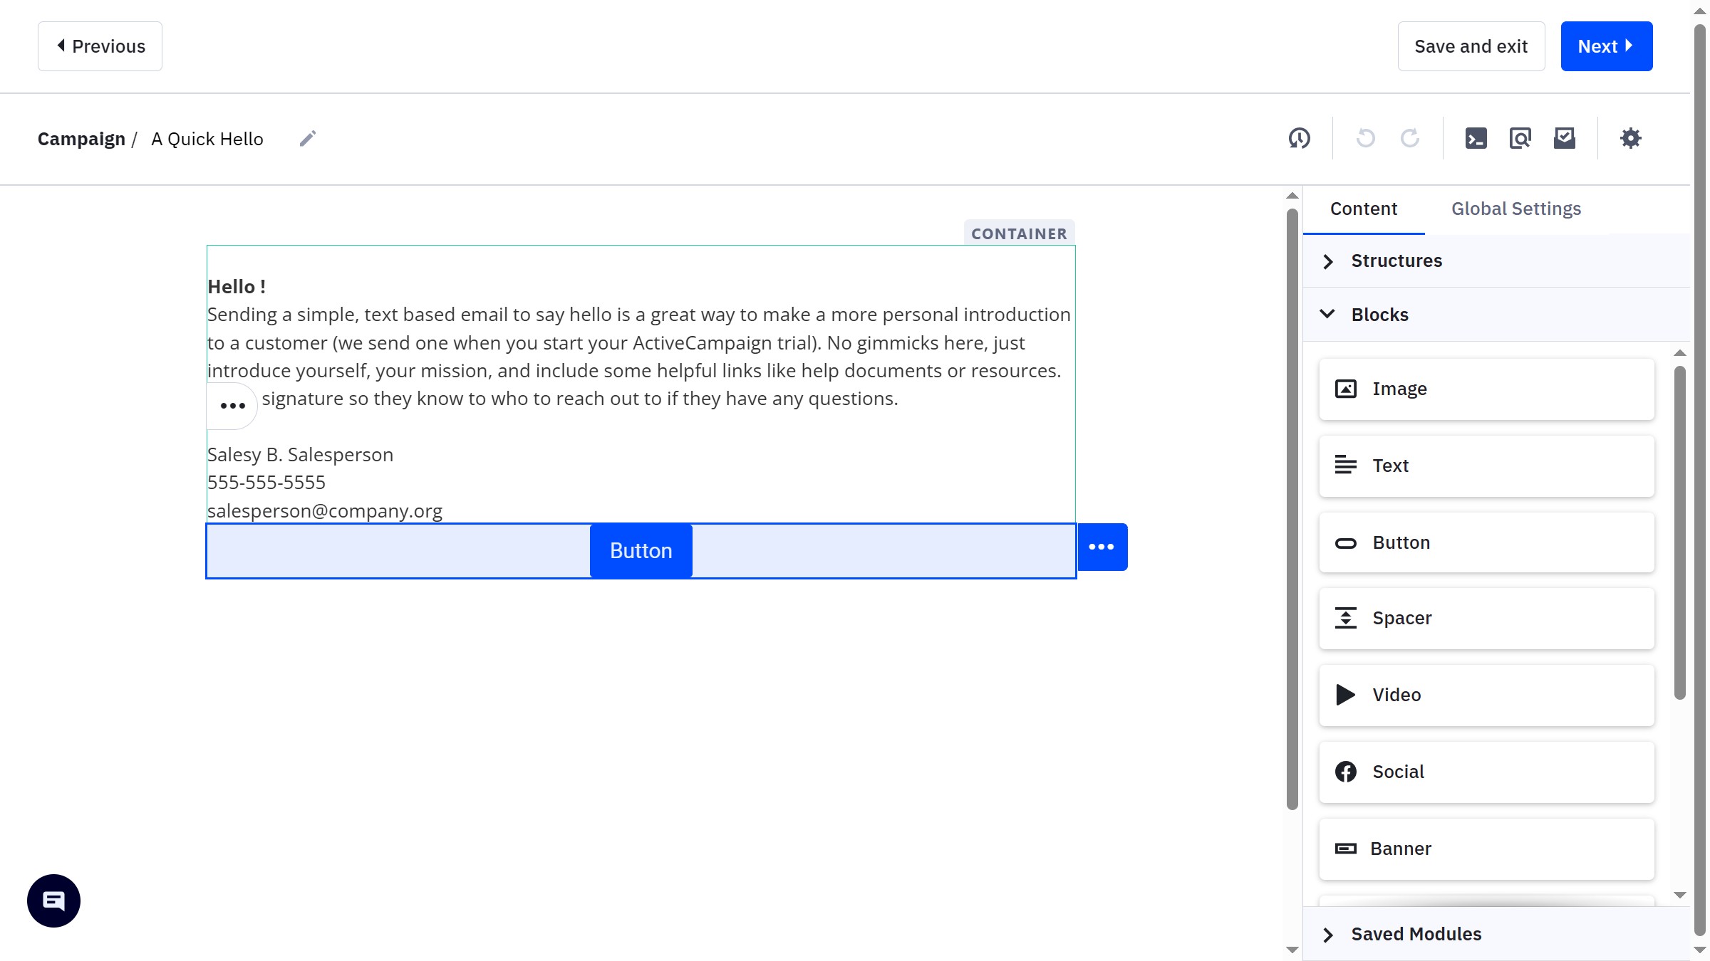
Task: Click the send test checkmark envelope icon
Action: click(x=1564, y=138)
